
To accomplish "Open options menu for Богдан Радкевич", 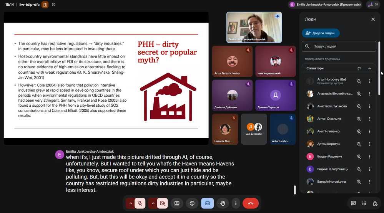I will 369,157.
